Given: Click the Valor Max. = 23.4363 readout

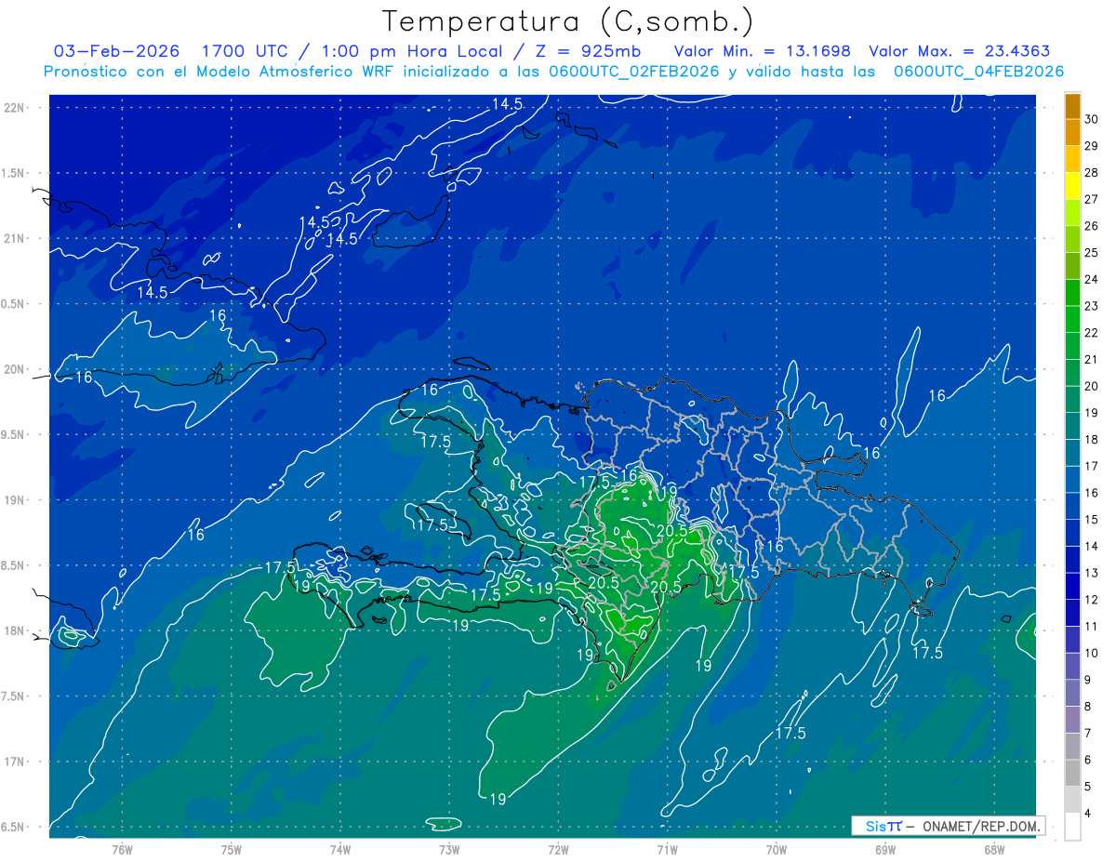Looking at the screenshot, I should click(x=960, y=51).
